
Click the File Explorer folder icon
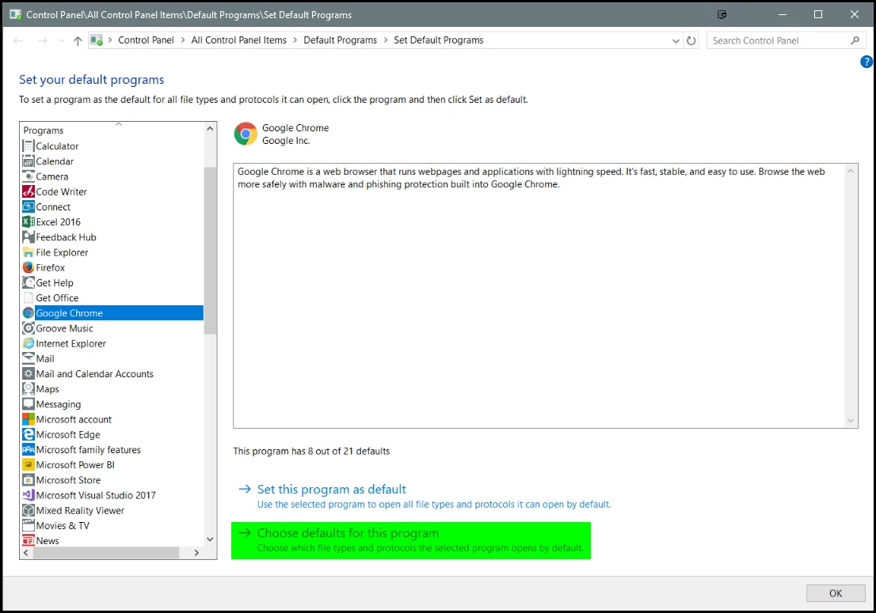29,252
